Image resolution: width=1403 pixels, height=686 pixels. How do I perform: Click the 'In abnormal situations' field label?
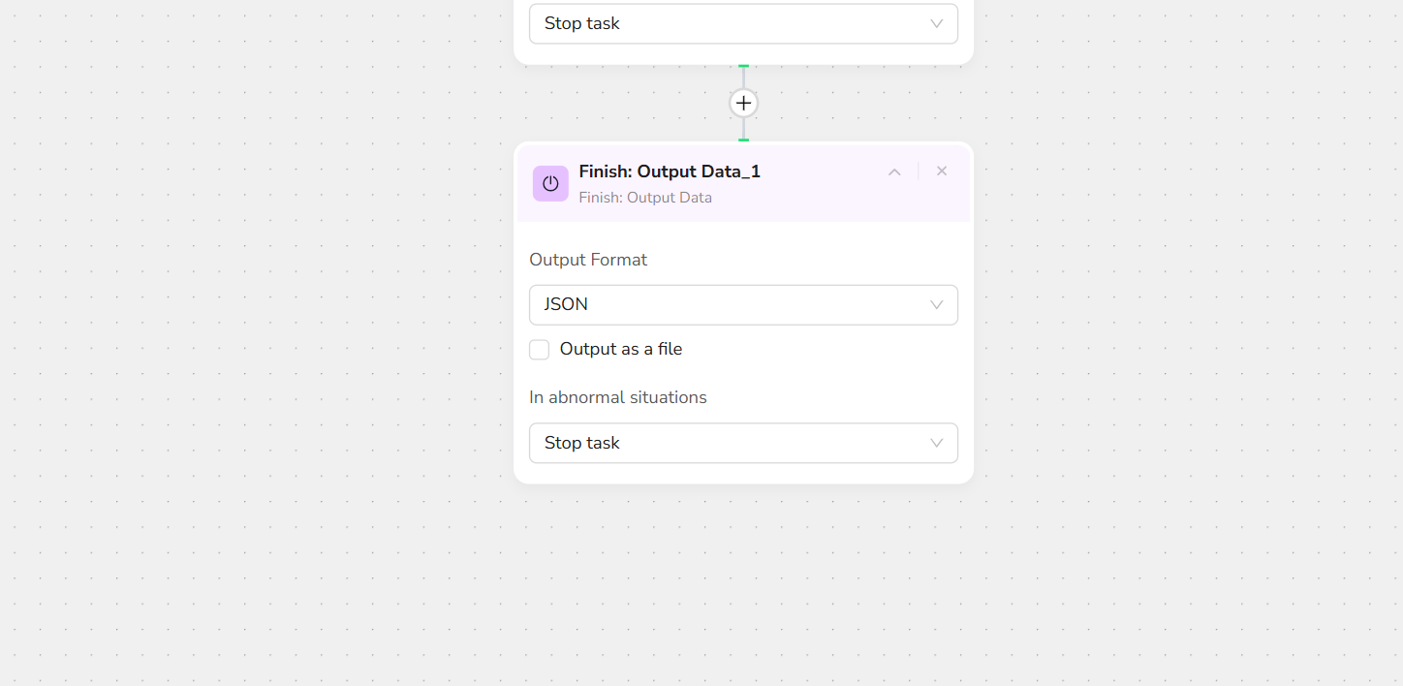click(x=618, y=397)
